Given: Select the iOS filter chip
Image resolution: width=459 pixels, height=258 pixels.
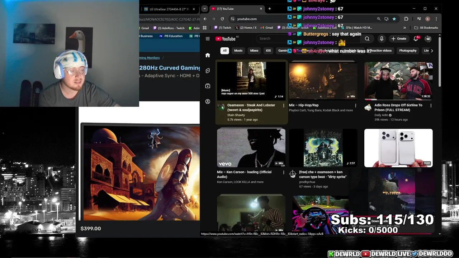Looking at the screenshot, I should 268,51.
